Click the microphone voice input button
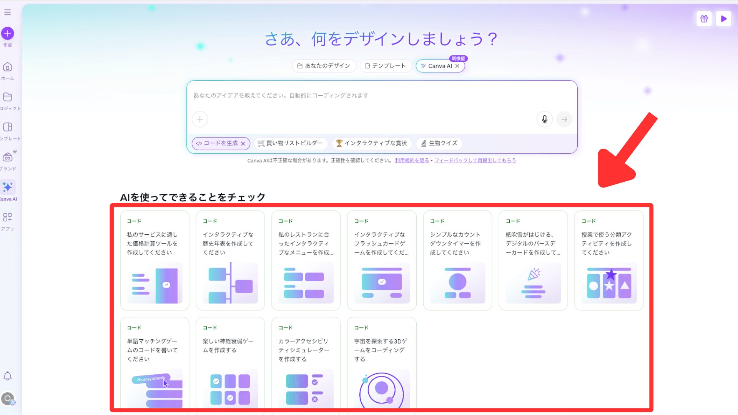This screenshot has height=415, width=738. click(x=545, y=120)
